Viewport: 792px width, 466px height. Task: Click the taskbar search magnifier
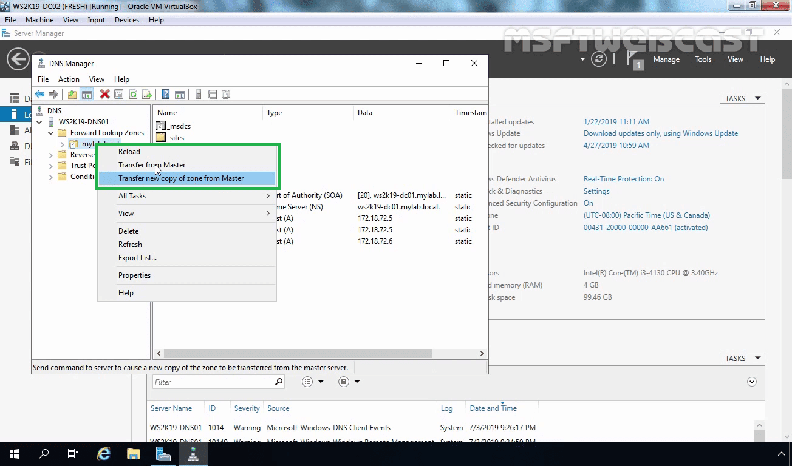[x=44, y=453]
